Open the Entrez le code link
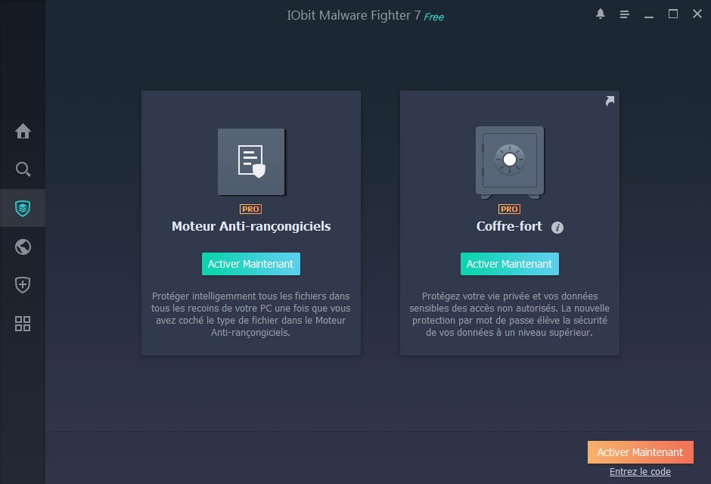 coord(640,472)
